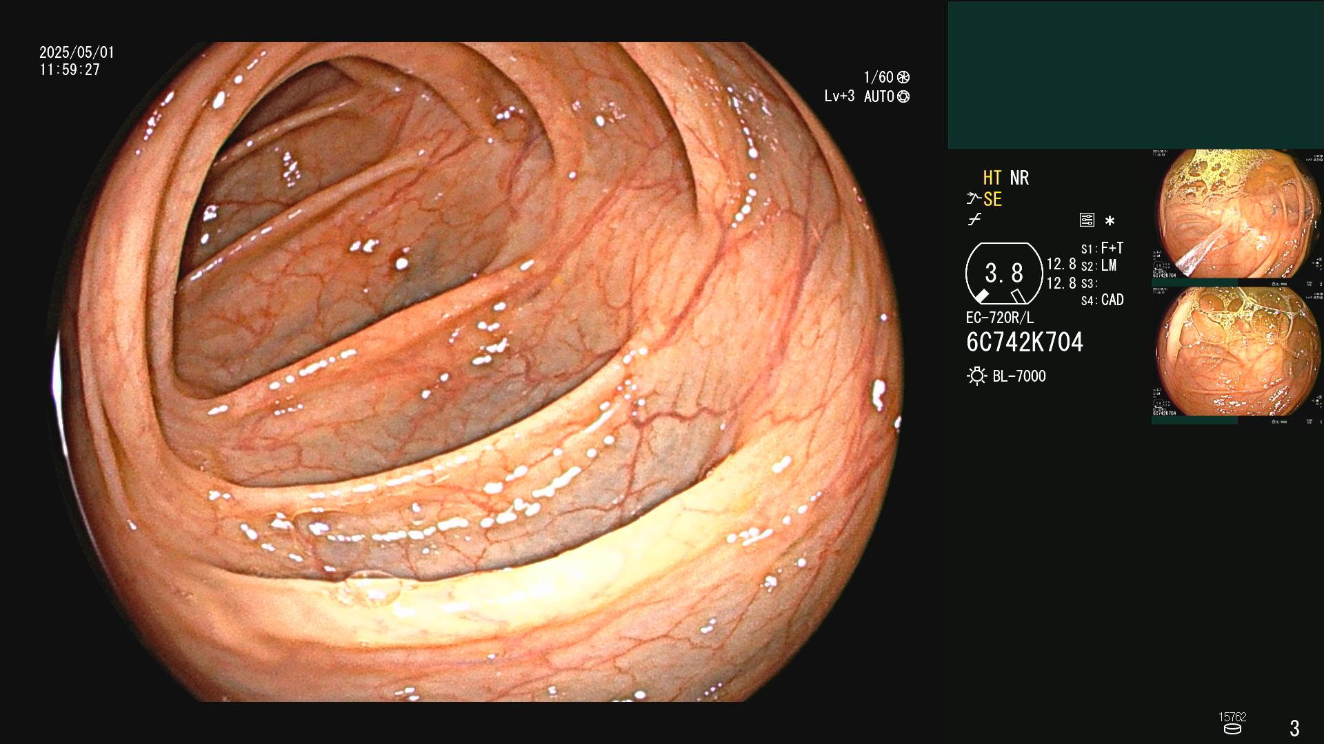Image resolution: width=1324 pixels, height=744 pixels.
Task: Open the sliders settings icon
Action: (x=1087, y=220)
